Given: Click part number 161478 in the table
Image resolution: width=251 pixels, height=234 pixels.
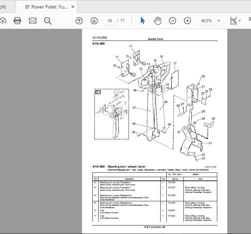Looking at the screenshot, I should [172, 195].
